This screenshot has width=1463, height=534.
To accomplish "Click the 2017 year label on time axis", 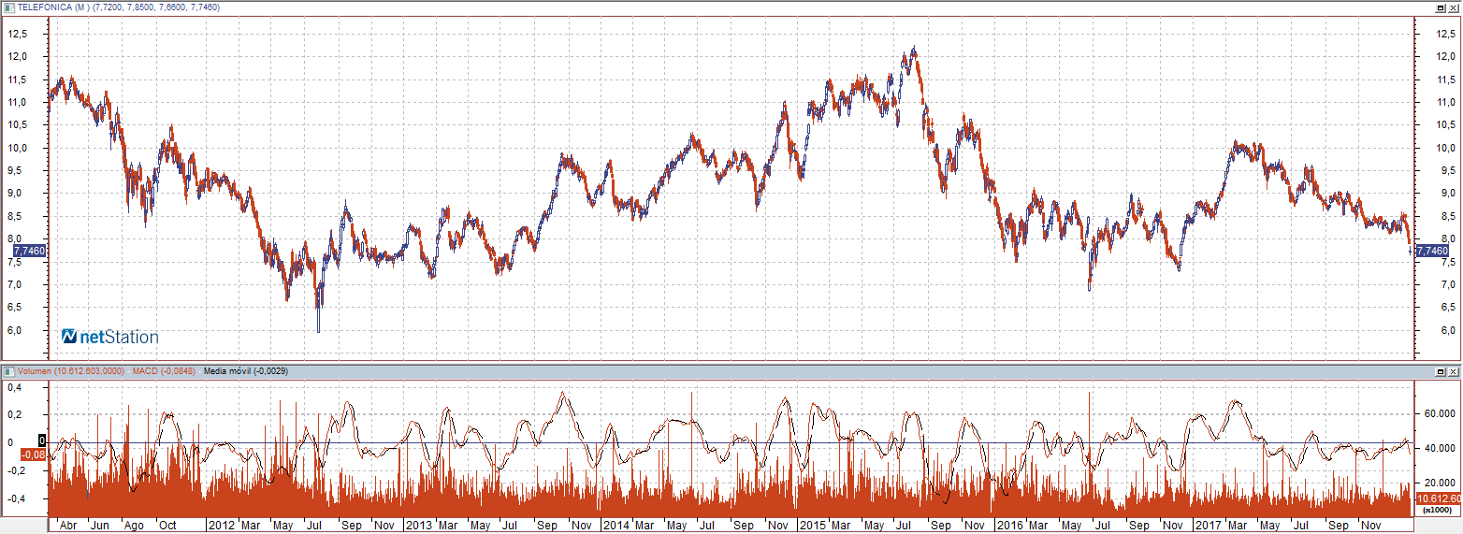I will tap(1208, 526).
